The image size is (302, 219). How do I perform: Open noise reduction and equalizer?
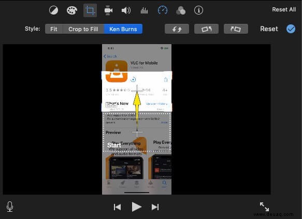[144, 10]
